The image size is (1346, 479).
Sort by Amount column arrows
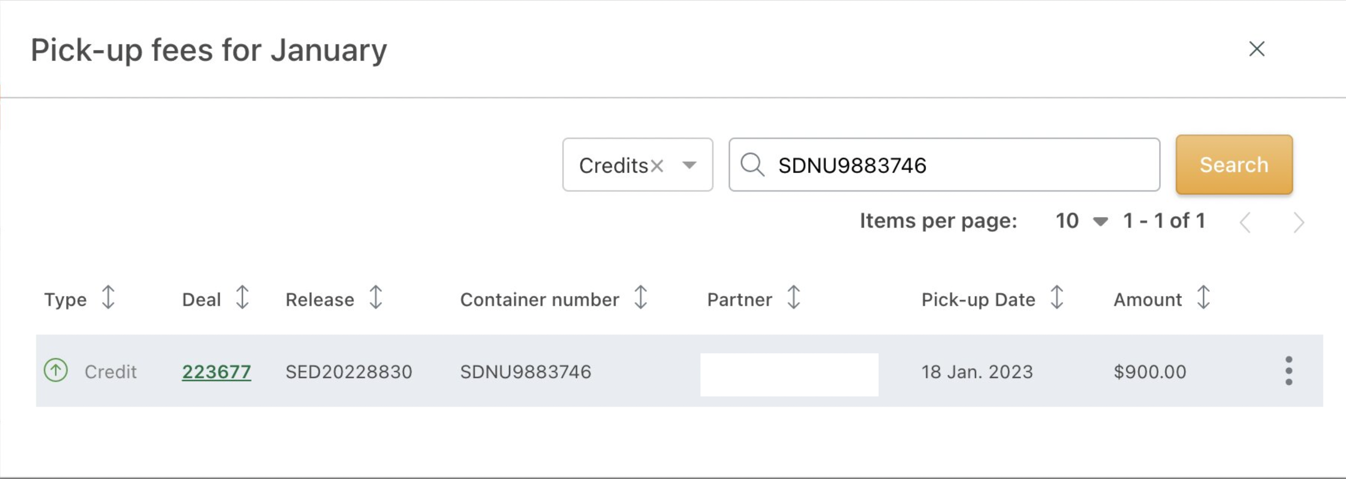[1204, 297]
